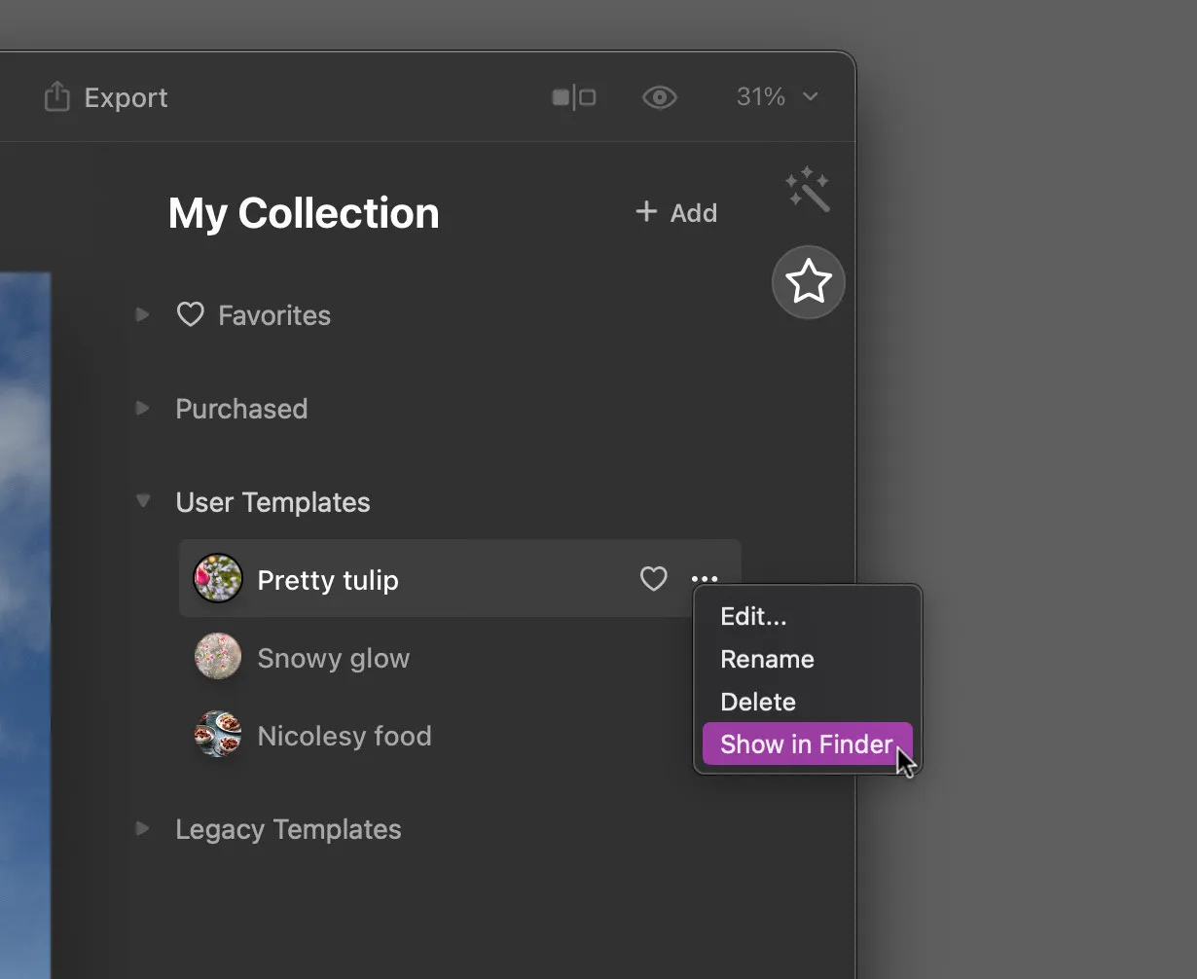Expand the Legacy Templates section triangle

point(143,829)
